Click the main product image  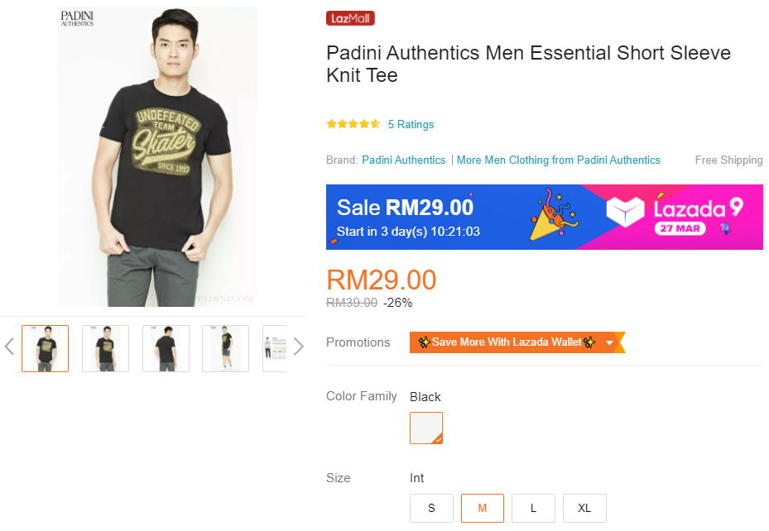pos(157,157)
